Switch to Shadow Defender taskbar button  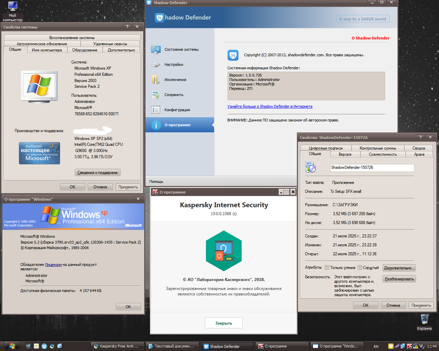227,346
